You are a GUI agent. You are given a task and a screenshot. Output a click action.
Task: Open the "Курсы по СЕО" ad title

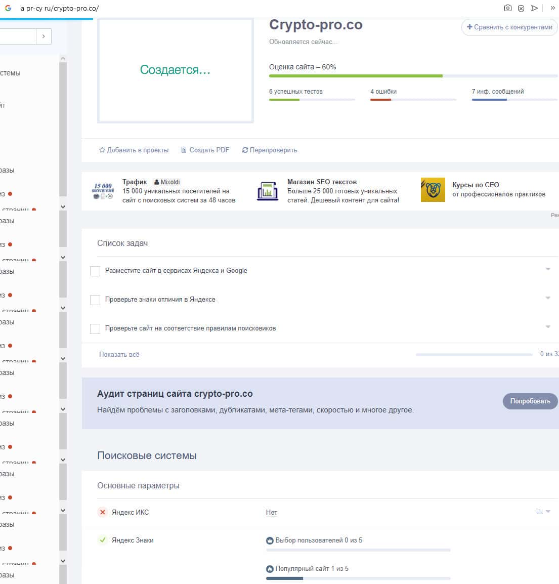pyautogui.click(x=476, y=185)
